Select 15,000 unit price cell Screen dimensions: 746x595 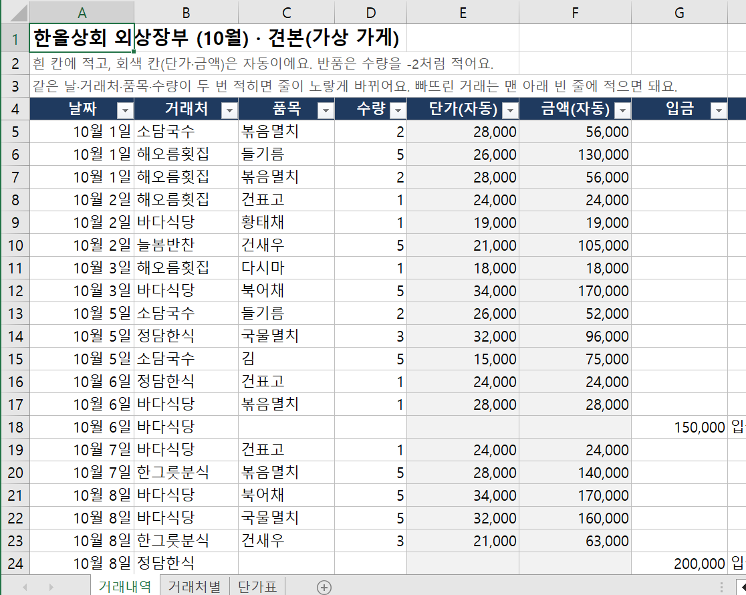tap(463, 359)
